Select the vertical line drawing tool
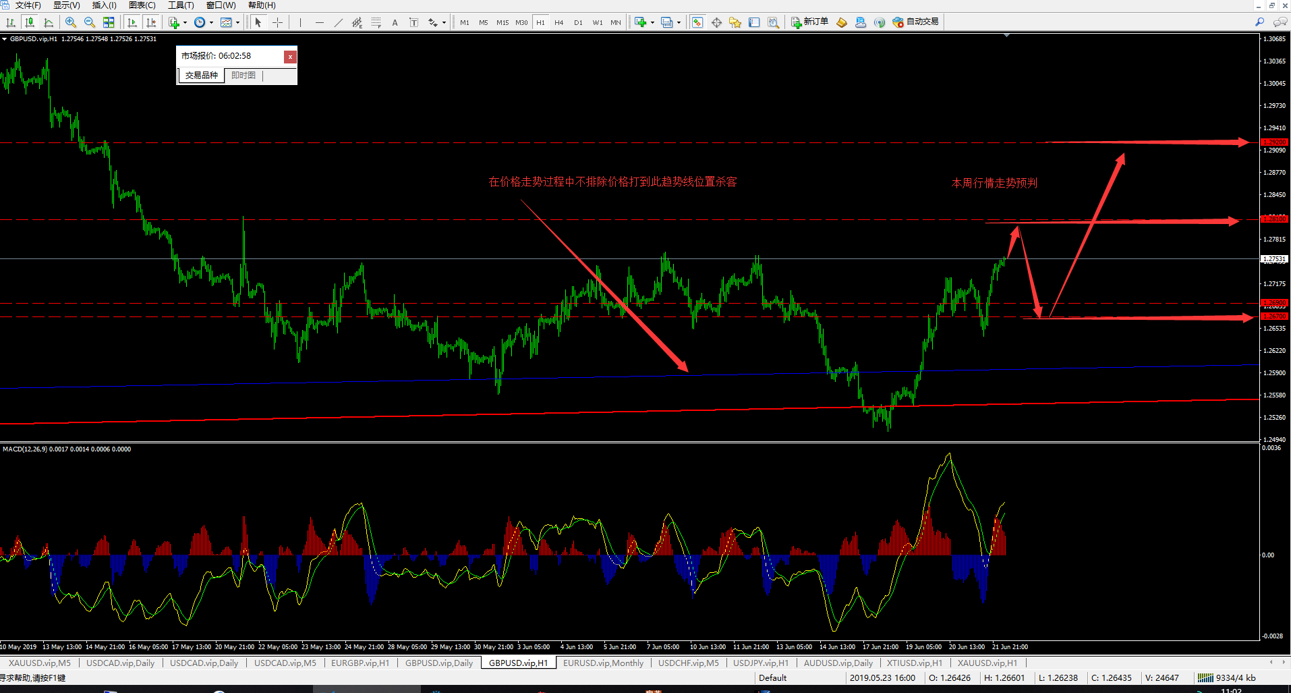Image resolution: width=1291 pixels, height=693 pixels. tap(300, 22)
